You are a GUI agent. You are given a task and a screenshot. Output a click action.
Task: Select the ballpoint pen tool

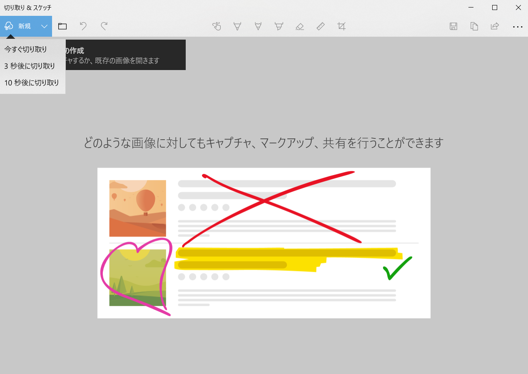tap(237, 26)
